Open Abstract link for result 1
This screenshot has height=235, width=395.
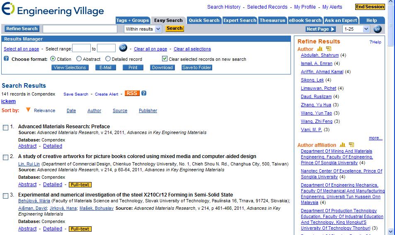pos(27,146)
